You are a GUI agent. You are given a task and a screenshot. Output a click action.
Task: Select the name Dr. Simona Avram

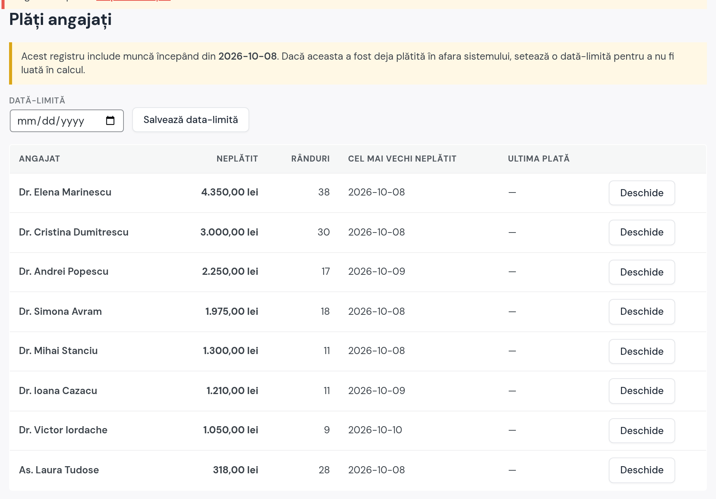point(60,311)
